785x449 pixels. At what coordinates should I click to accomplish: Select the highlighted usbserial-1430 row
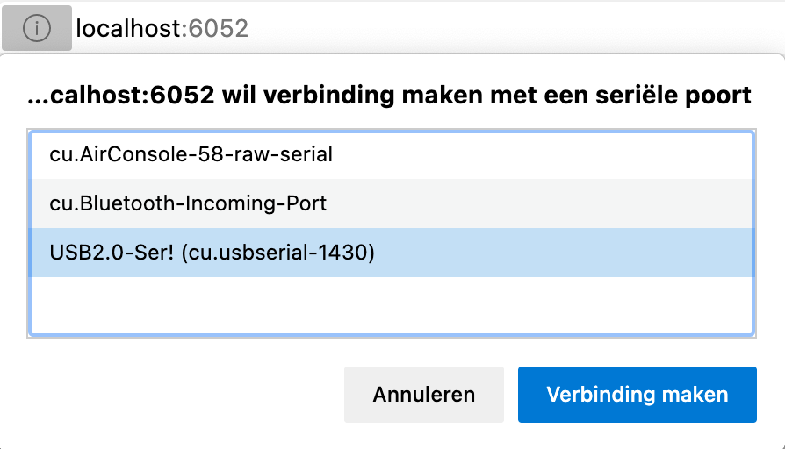[x=392, y=253]
